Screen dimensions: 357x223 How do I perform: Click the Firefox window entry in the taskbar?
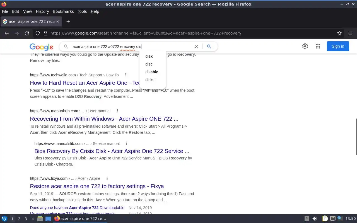click(80, 219)
